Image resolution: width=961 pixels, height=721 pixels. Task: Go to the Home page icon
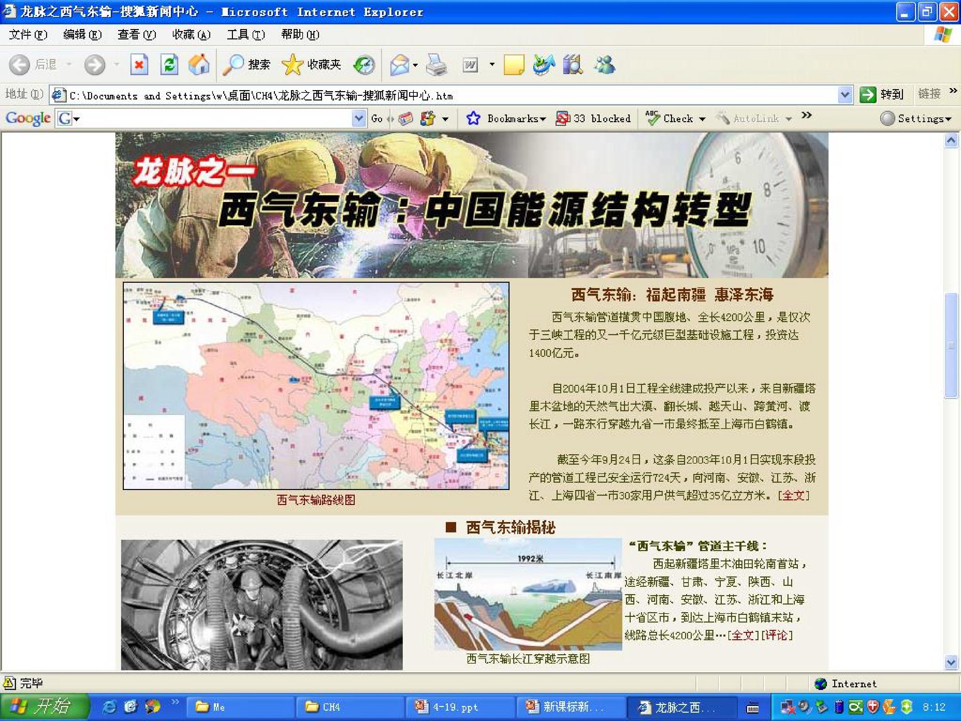[x=199, y=65]
